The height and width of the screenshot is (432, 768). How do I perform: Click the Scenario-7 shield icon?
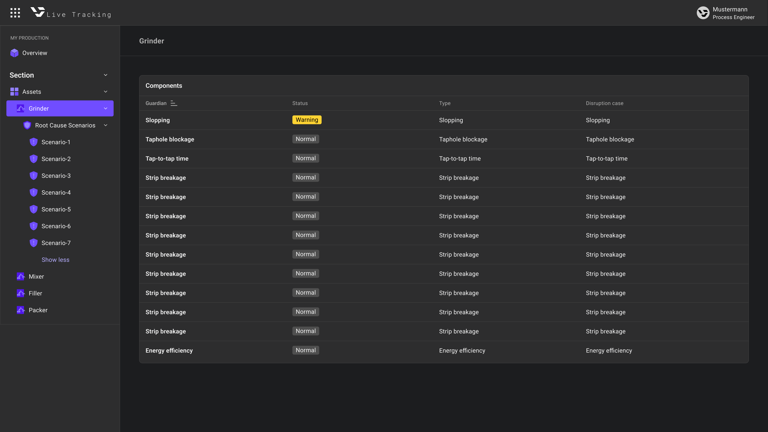33,243
